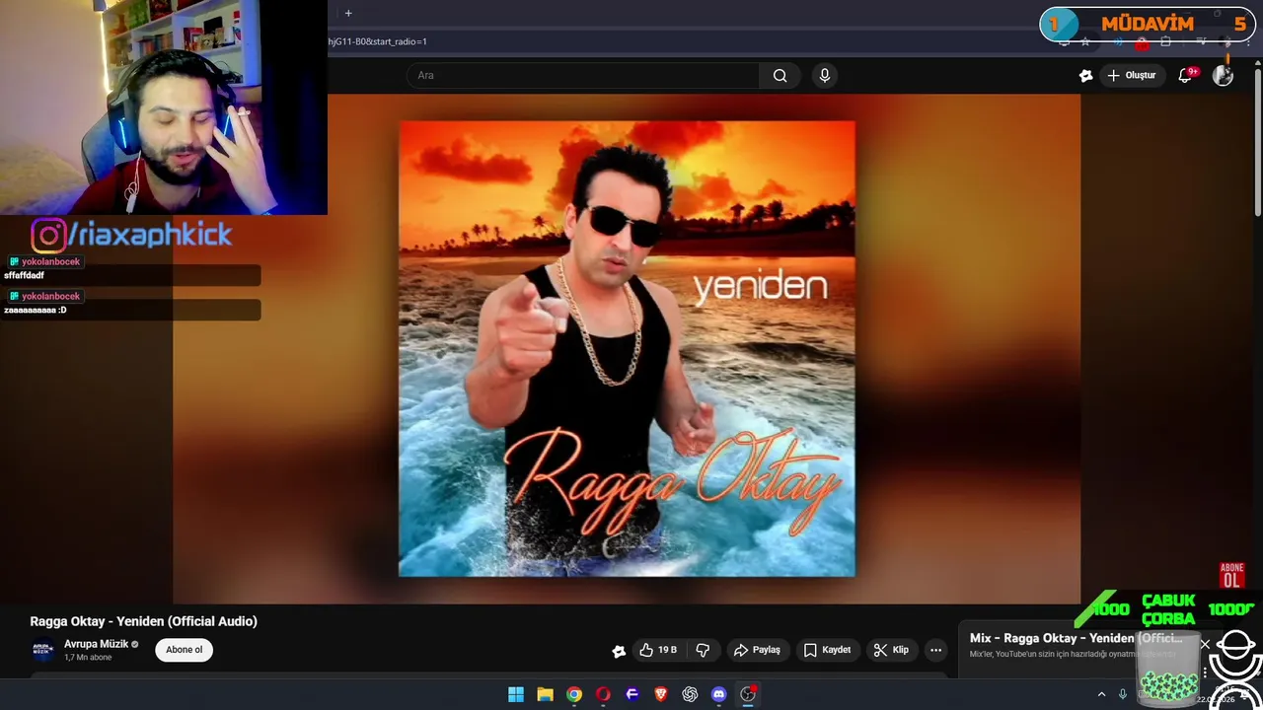
Task: Open Brave browser from taskbar
Action: pyautogui.click(x=661, y=694)
